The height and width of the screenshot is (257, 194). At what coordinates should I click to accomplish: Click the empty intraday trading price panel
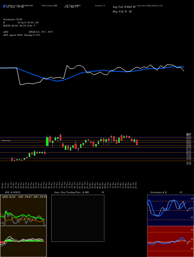click(x=78, y=218)
